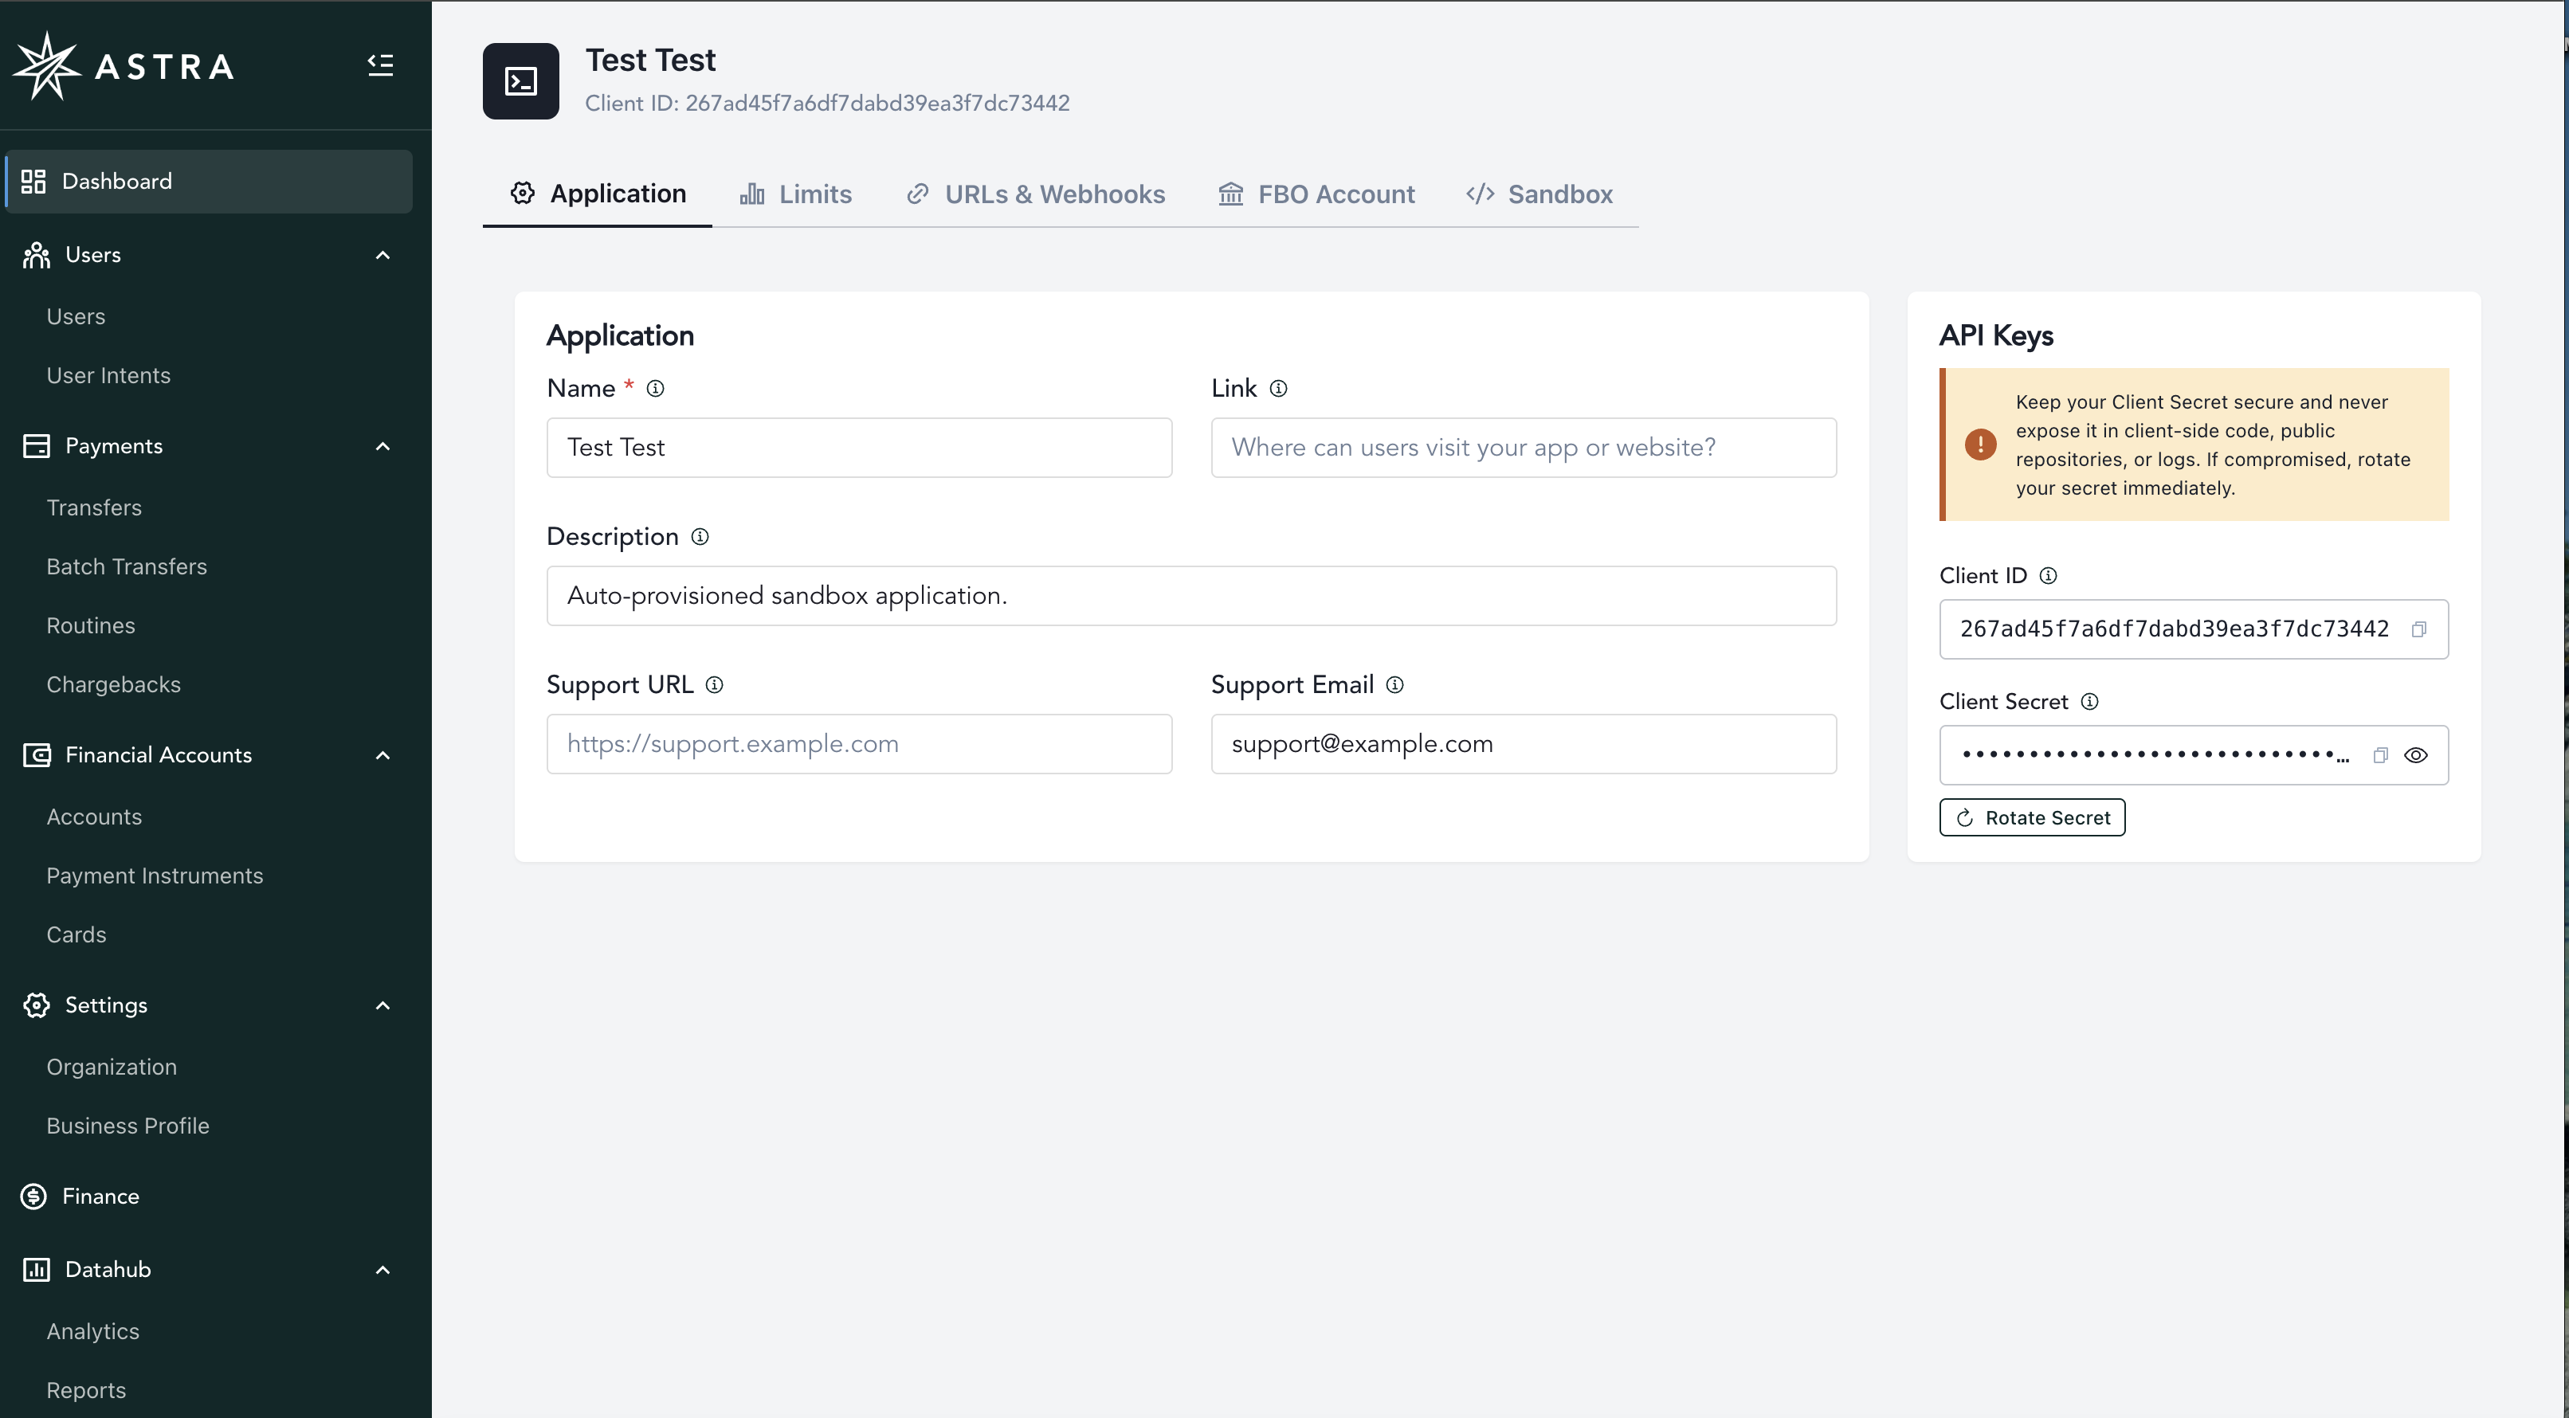Collapse the sidebar using the menu icon
This screenshot has width=2569, height=1418.
pos(380,65)
